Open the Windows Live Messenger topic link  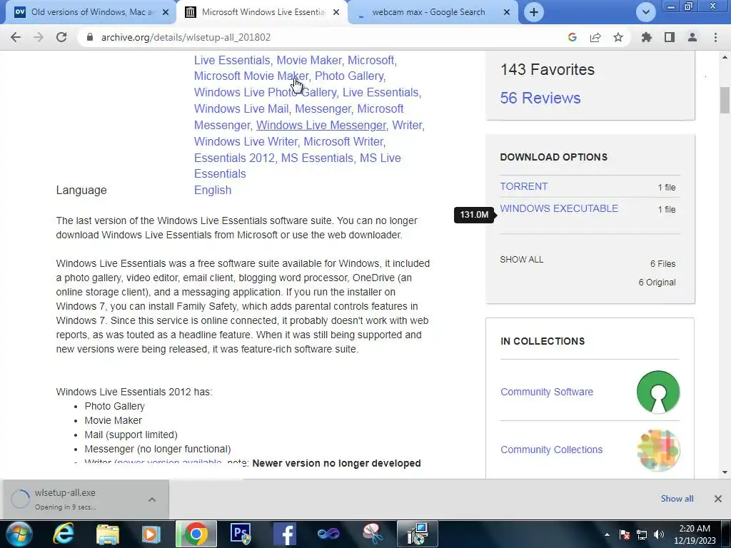(321, 125)
